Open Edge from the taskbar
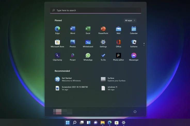Viewport: 190px width, 126px height. [109, 123]
